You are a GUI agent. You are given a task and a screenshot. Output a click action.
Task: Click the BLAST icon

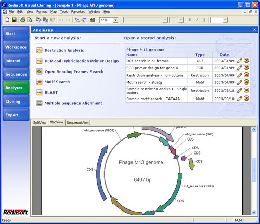pyautogui.click(x=39, y=92)
